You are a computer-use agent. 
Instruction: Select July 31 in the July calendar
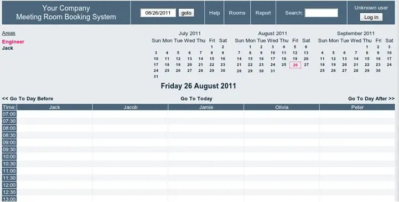156,77
